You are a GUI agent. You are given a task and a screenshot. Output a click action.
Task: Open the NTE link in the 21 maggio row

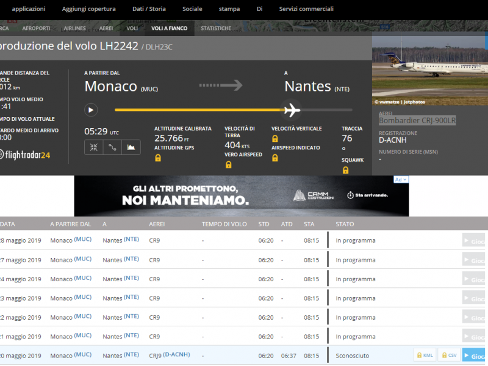131,335
